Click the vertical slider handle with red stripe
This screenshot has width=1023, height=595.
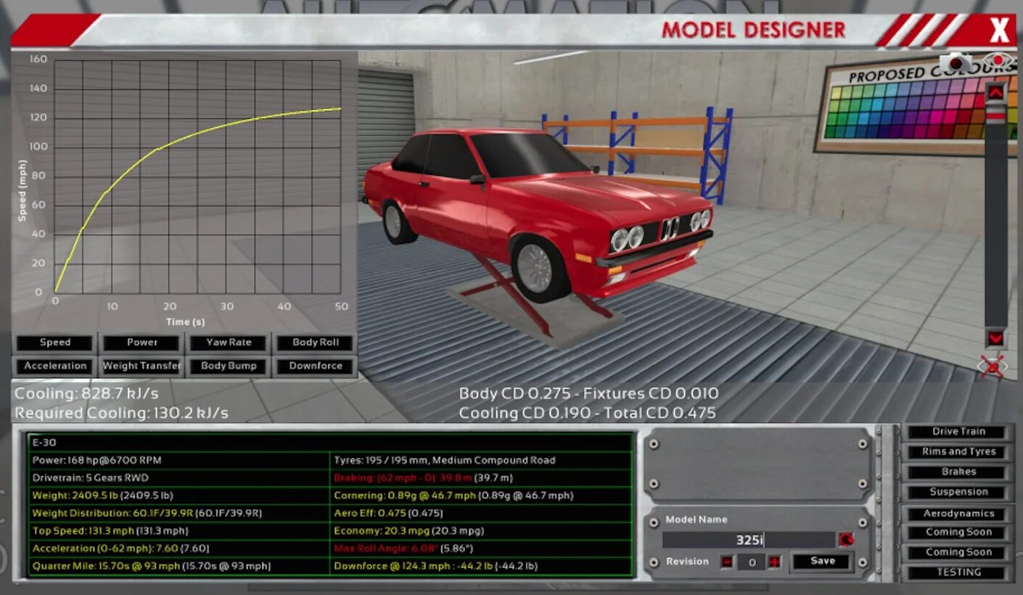pos(995,116)
